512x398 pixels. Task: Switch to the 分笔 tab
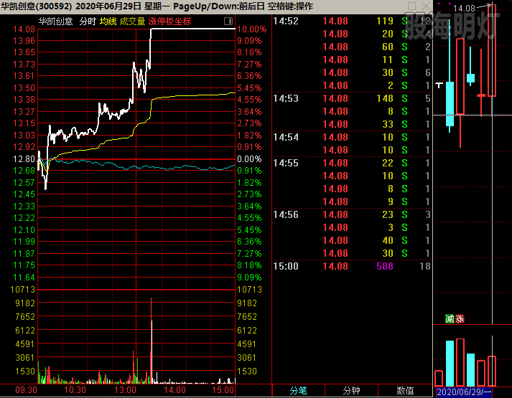click(x=299, y=391)
